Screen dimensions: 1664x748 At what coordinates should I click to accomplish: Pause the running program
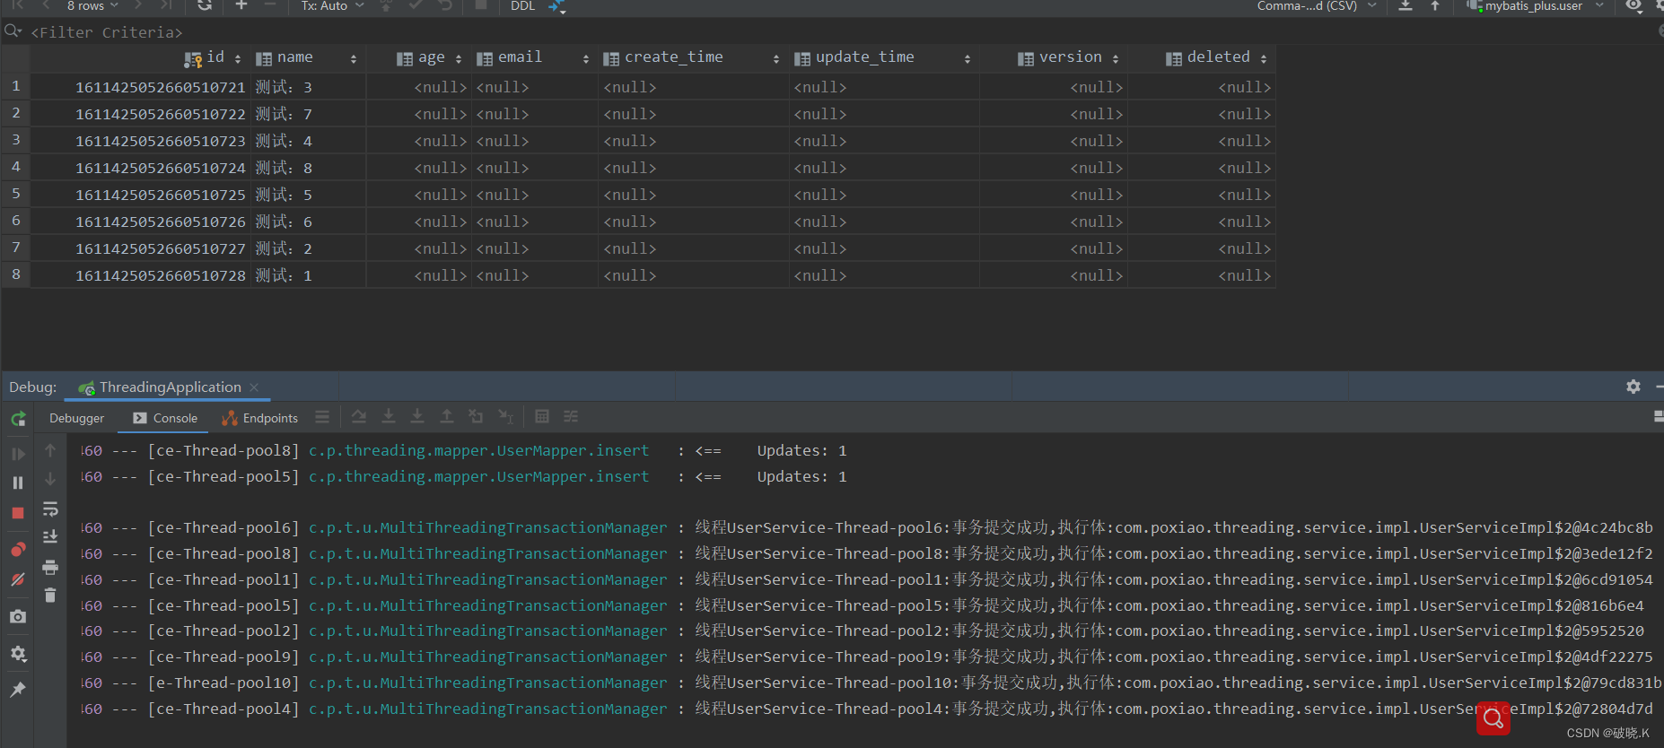18,483
